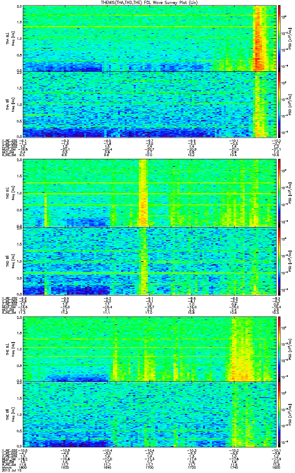Click the '1620' time tick label
The height and width of the screenshot is (473, 295).
(x=65, y=467)
